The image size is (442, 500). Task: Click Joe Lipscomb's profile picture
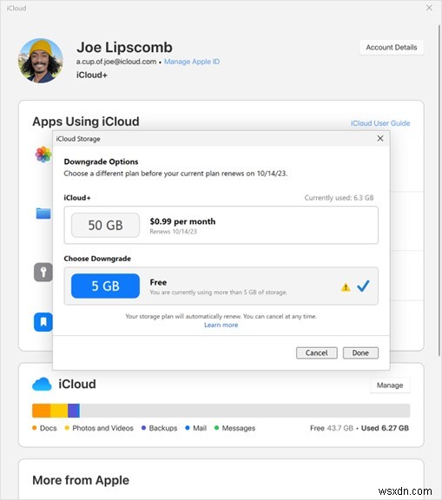click(x=41, y=61)
